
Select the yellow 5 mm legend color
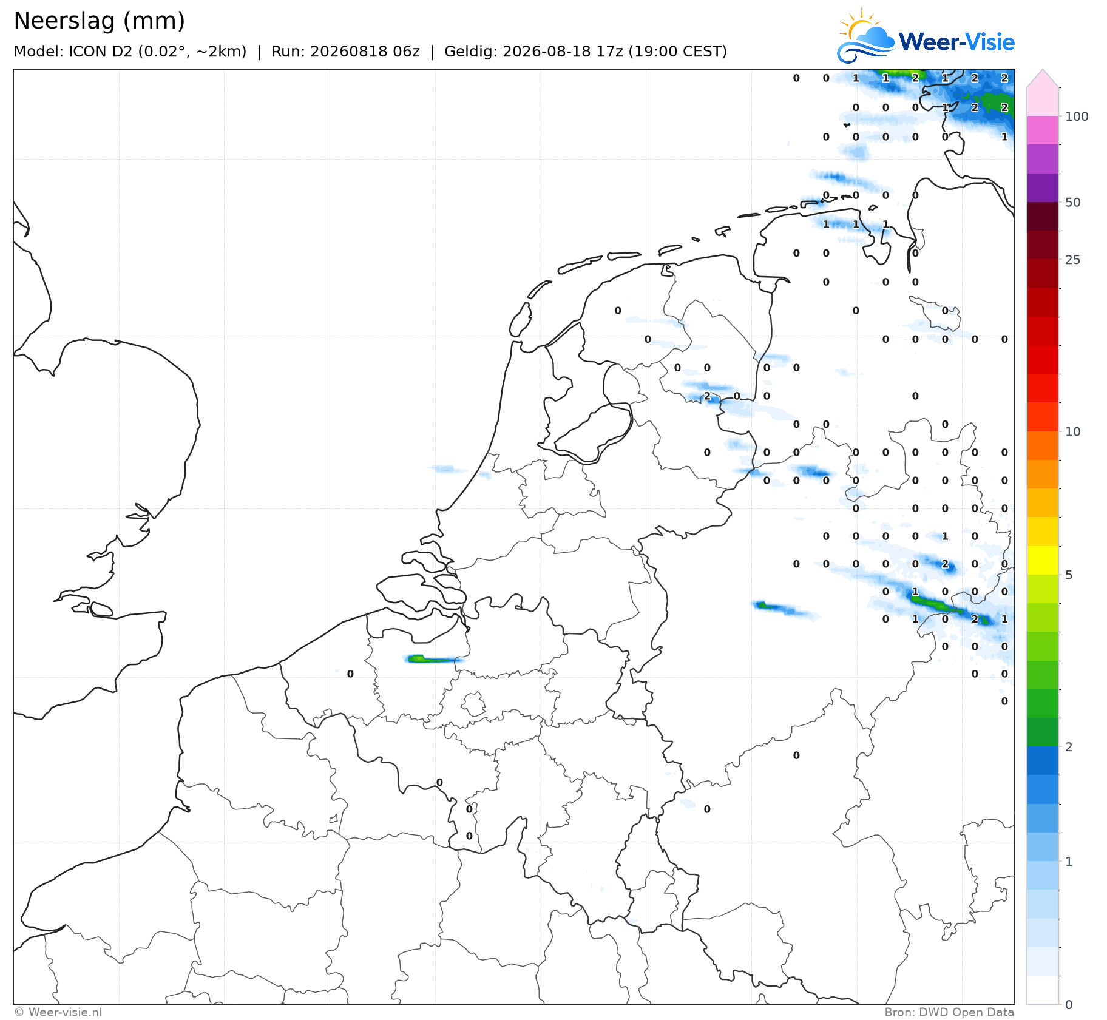tap(1043, 560)
